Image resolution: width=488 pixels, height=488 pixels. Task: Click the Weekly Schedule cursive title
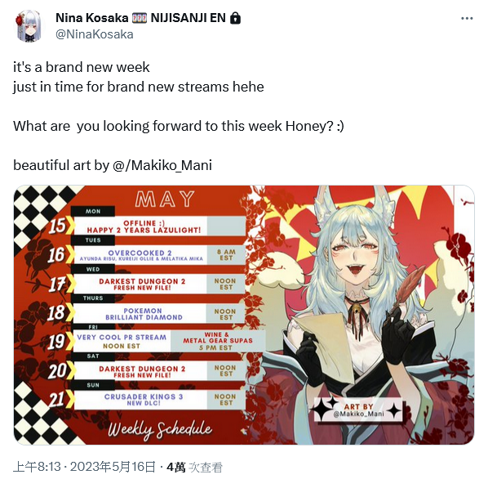(x=160, y=430)
